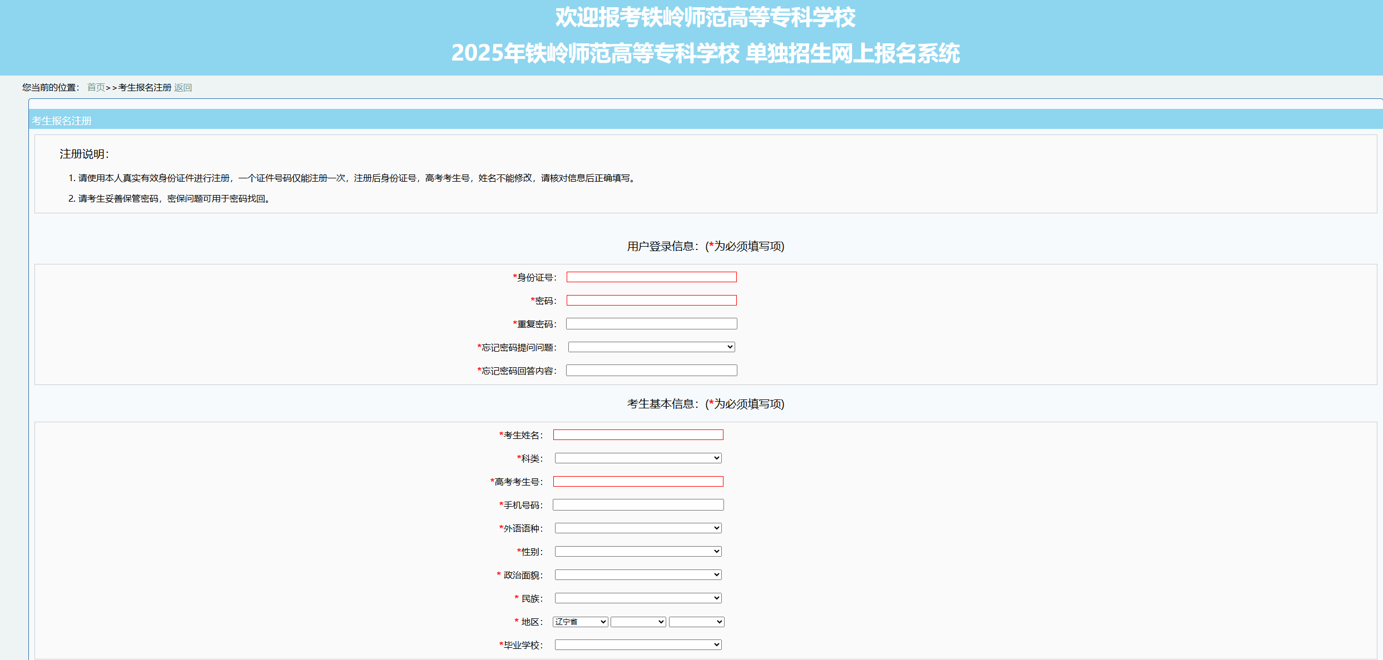
Task: Open the 科类 dropdown
Action: (638, 458)
